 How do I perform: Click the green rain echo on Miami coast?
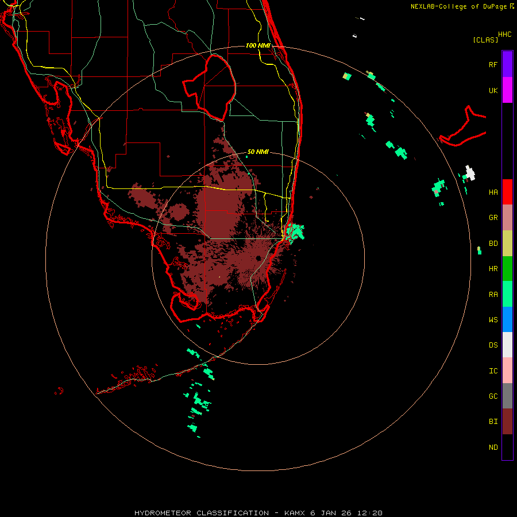[295, 232]
